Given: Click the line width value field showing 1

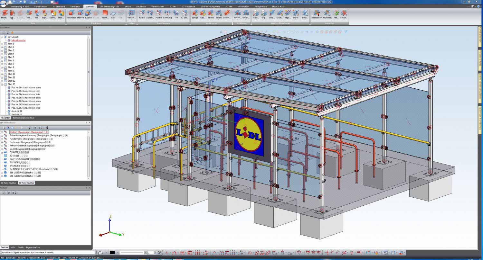Looking at the screenshot, I should pyautogui.click(x=150, y=253).
